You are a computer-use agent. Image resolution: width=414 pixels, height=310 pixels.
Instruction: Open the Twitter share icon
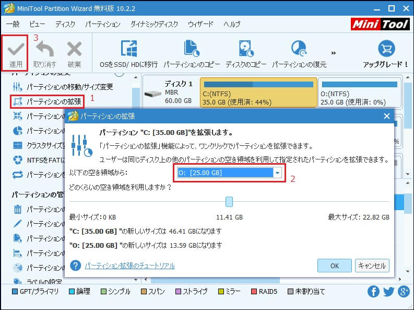click(x=388, y=292)
